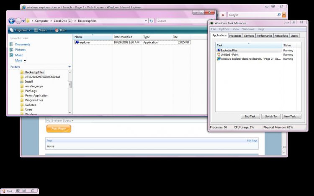314x196 pixels.
Task: Sort files by Name column header
Action: (93, 37)
